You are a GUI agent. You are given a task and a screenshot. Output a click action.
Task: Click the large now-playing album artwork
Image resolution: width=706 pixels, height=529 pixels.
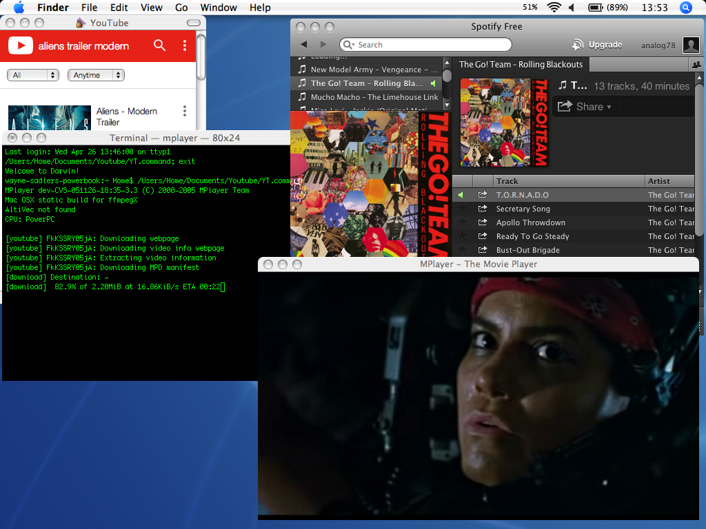click(370, 184)
